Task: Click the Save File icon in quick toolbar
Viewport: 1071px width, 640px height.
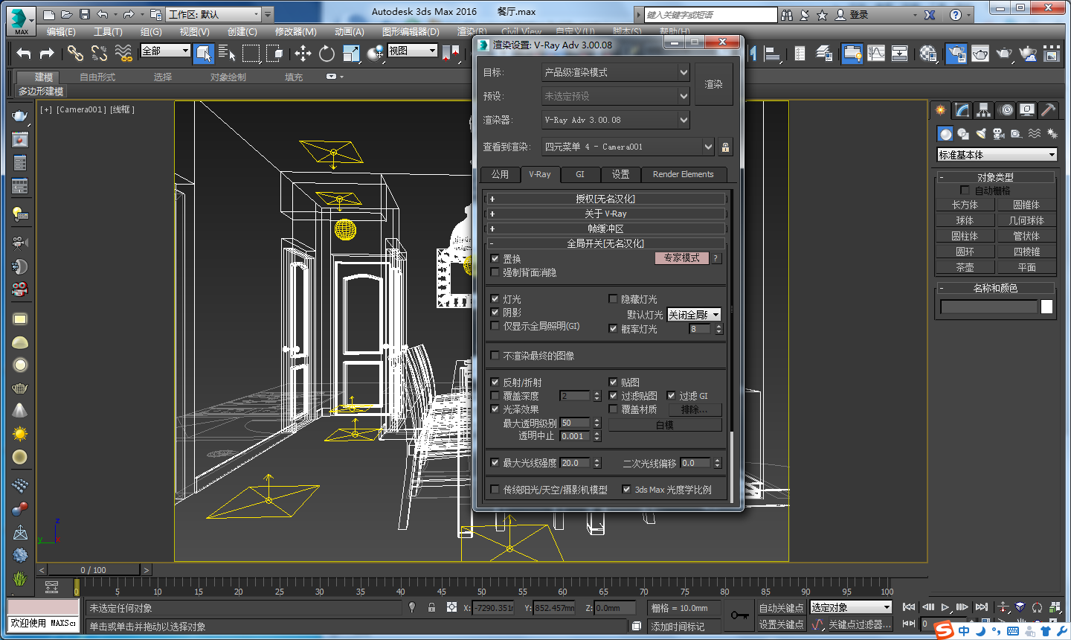Action: [85, 14]
